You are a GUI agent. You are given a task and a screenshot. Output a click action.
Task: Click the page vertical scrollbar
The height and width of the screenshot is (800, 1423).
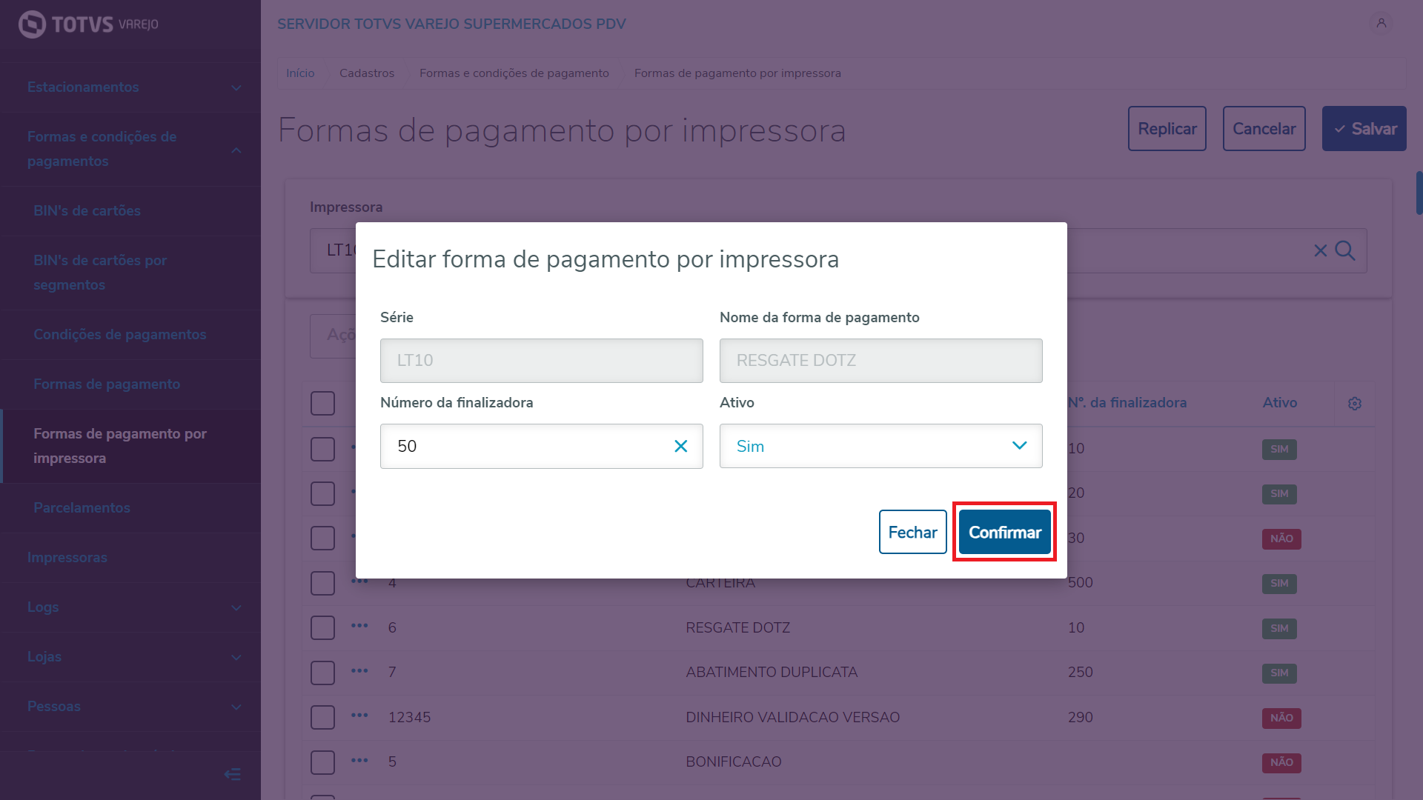tap(1418, 193)
